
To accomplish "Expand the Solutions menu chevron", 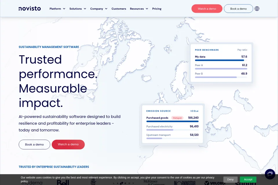I will (85, 9).
